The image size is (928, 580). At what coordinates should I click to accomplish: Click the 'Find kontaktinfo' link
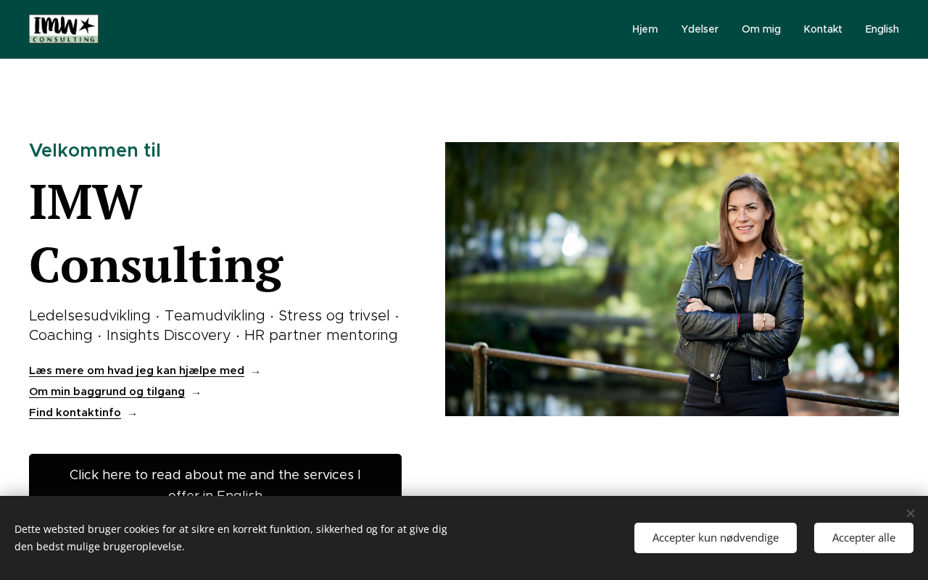tap(75, 413)
